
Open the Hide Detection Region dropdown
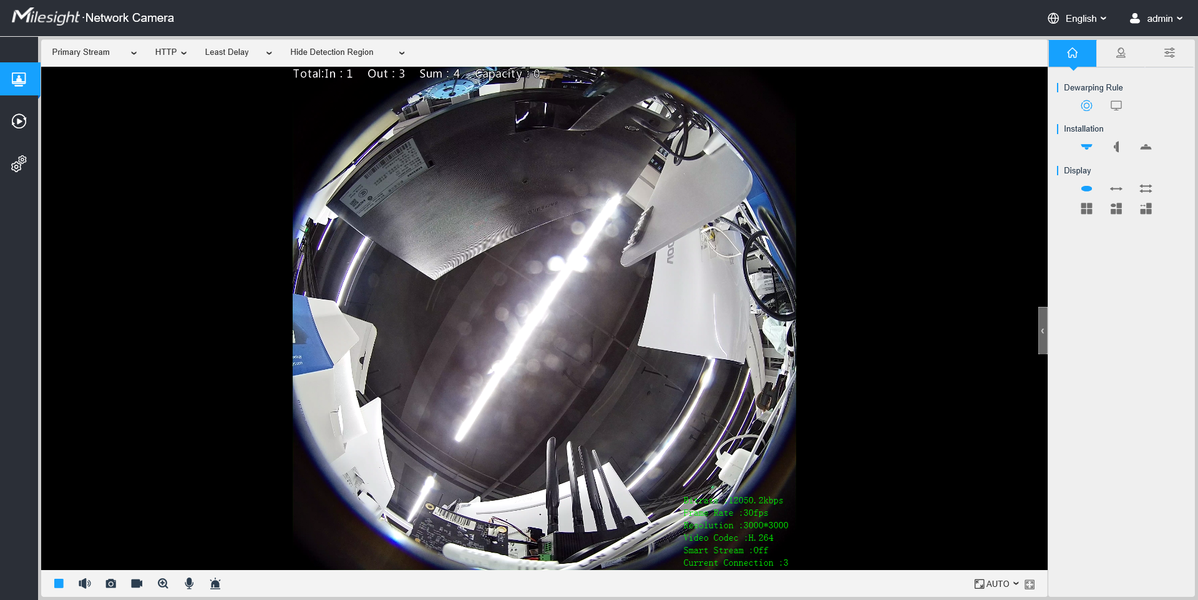click(x=347, y=52)
